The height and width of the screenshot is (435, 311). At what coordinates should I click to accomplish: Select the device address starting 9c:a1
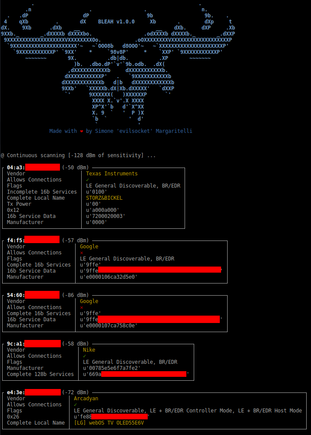click(34, 344)
